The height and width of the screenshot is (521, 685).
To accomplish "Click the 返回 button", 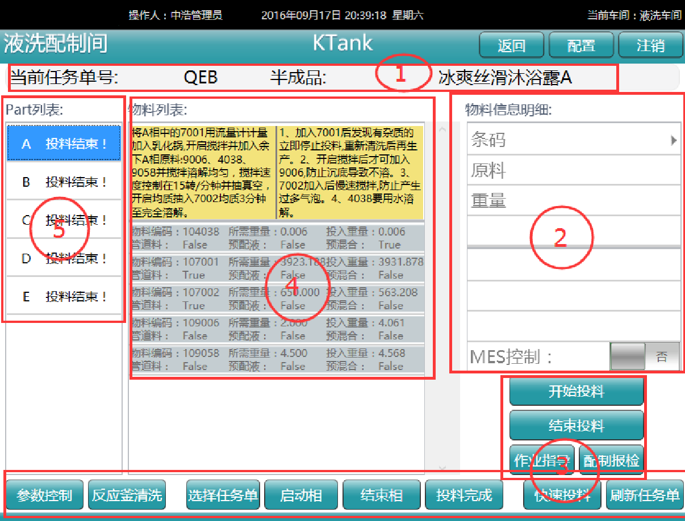I will (511, 45).
